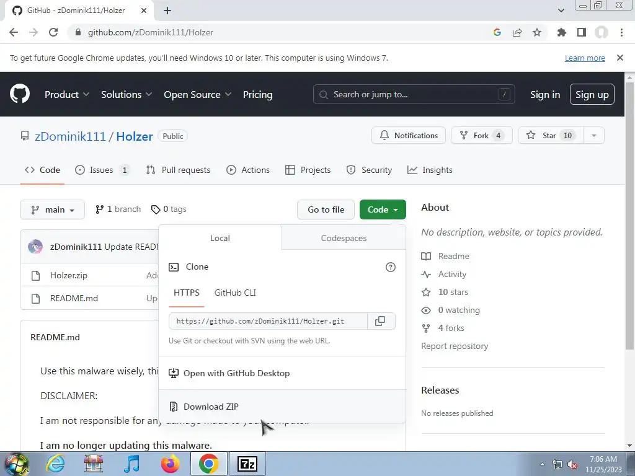Select the GitHub CLI clone option
The width and height of the screenshot is (635, 476).
coord(235,293)
